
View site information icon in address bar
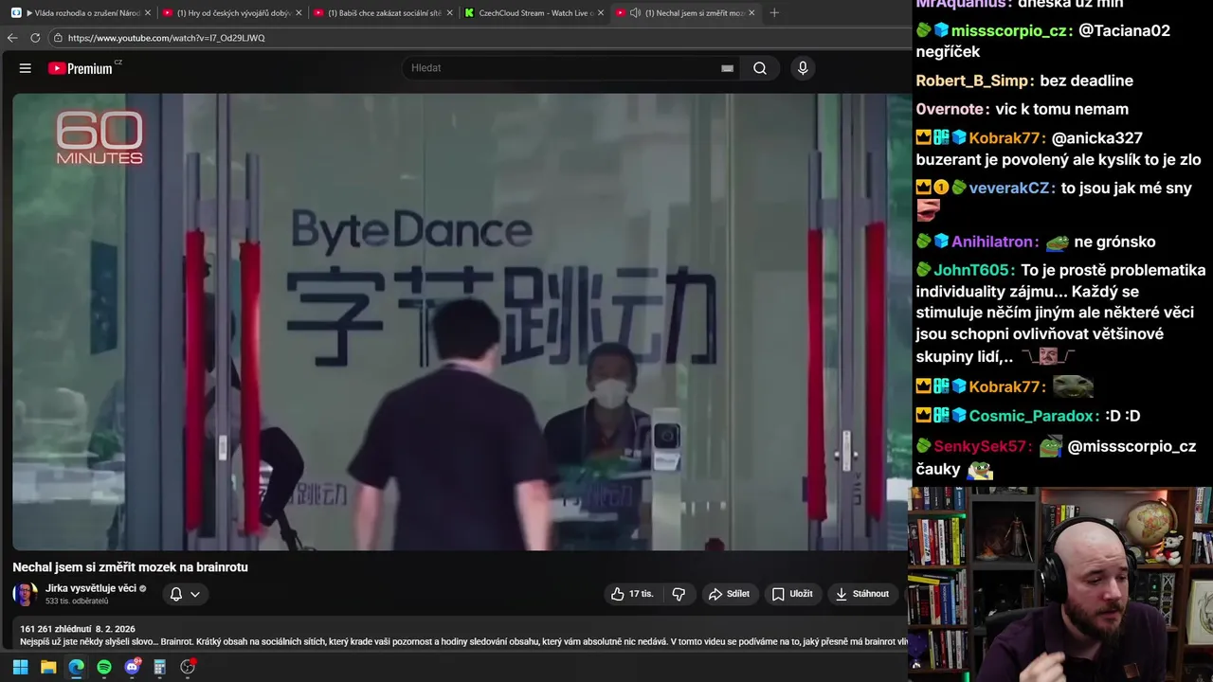tap(58, 38)
